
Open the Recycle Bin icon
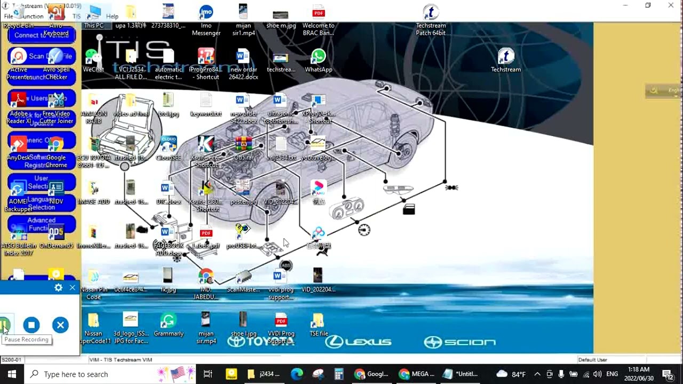[x=18, y=16]
